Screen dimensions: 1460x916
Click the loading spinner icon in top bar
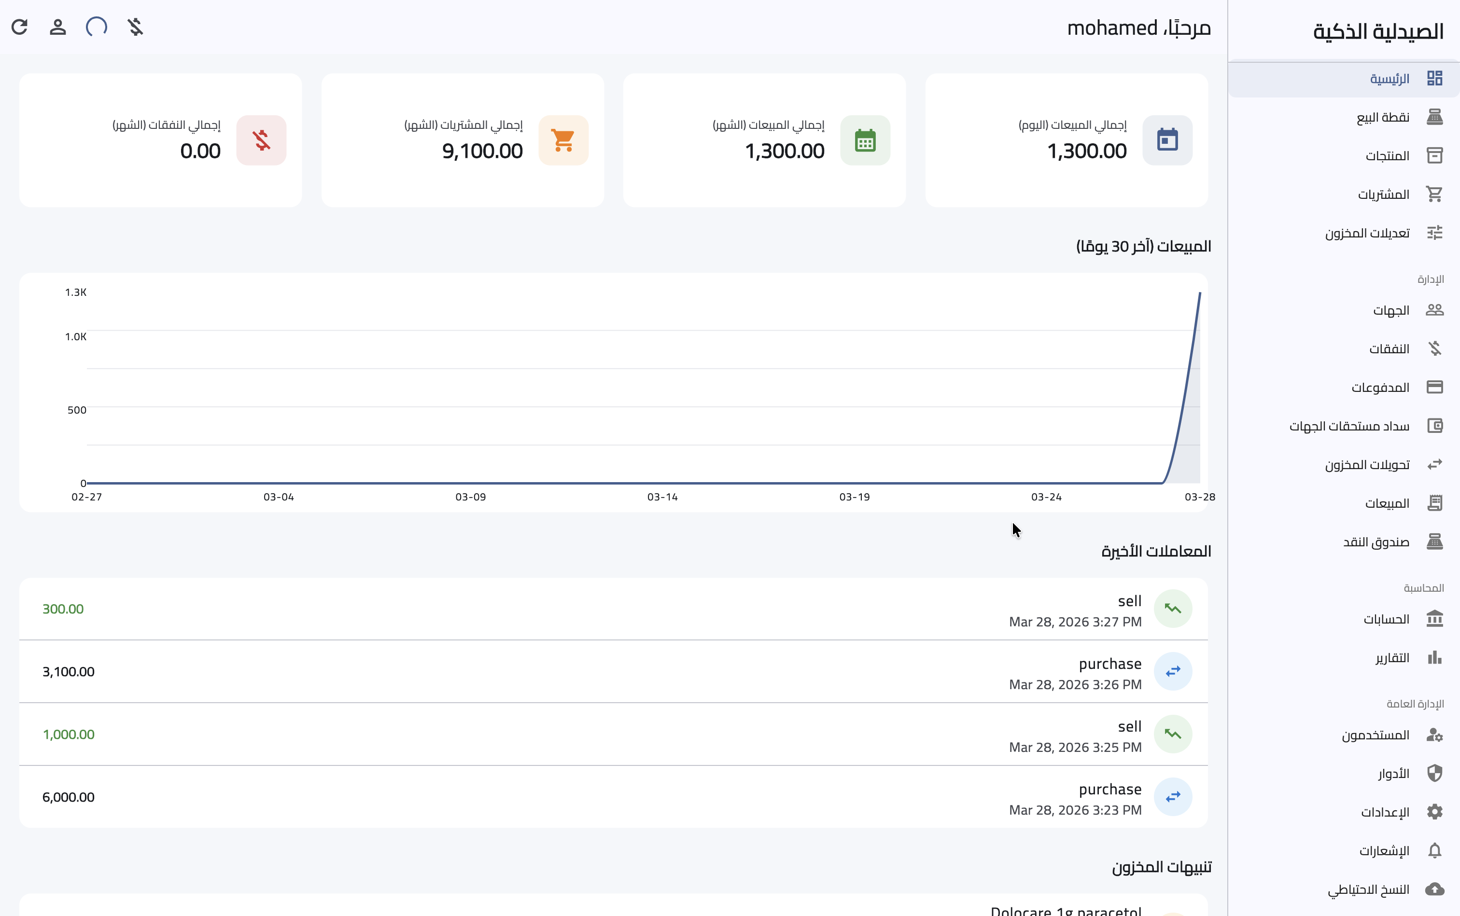click(97, 27)
